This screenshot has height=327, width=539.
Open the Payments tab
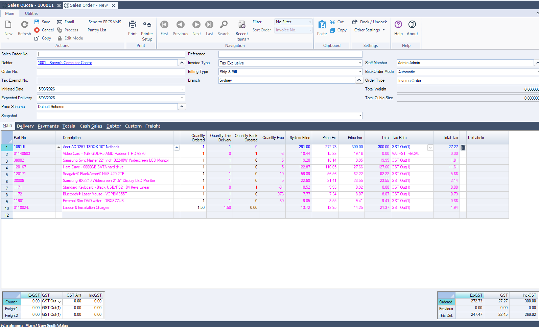click(48, 126)
